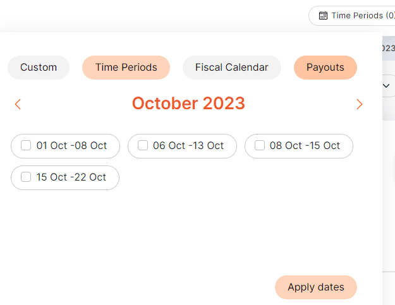This screenshot has height=305, width=395.
Task: Open the Fiscal Calendar tab
Action: click(x=231, y=68)
